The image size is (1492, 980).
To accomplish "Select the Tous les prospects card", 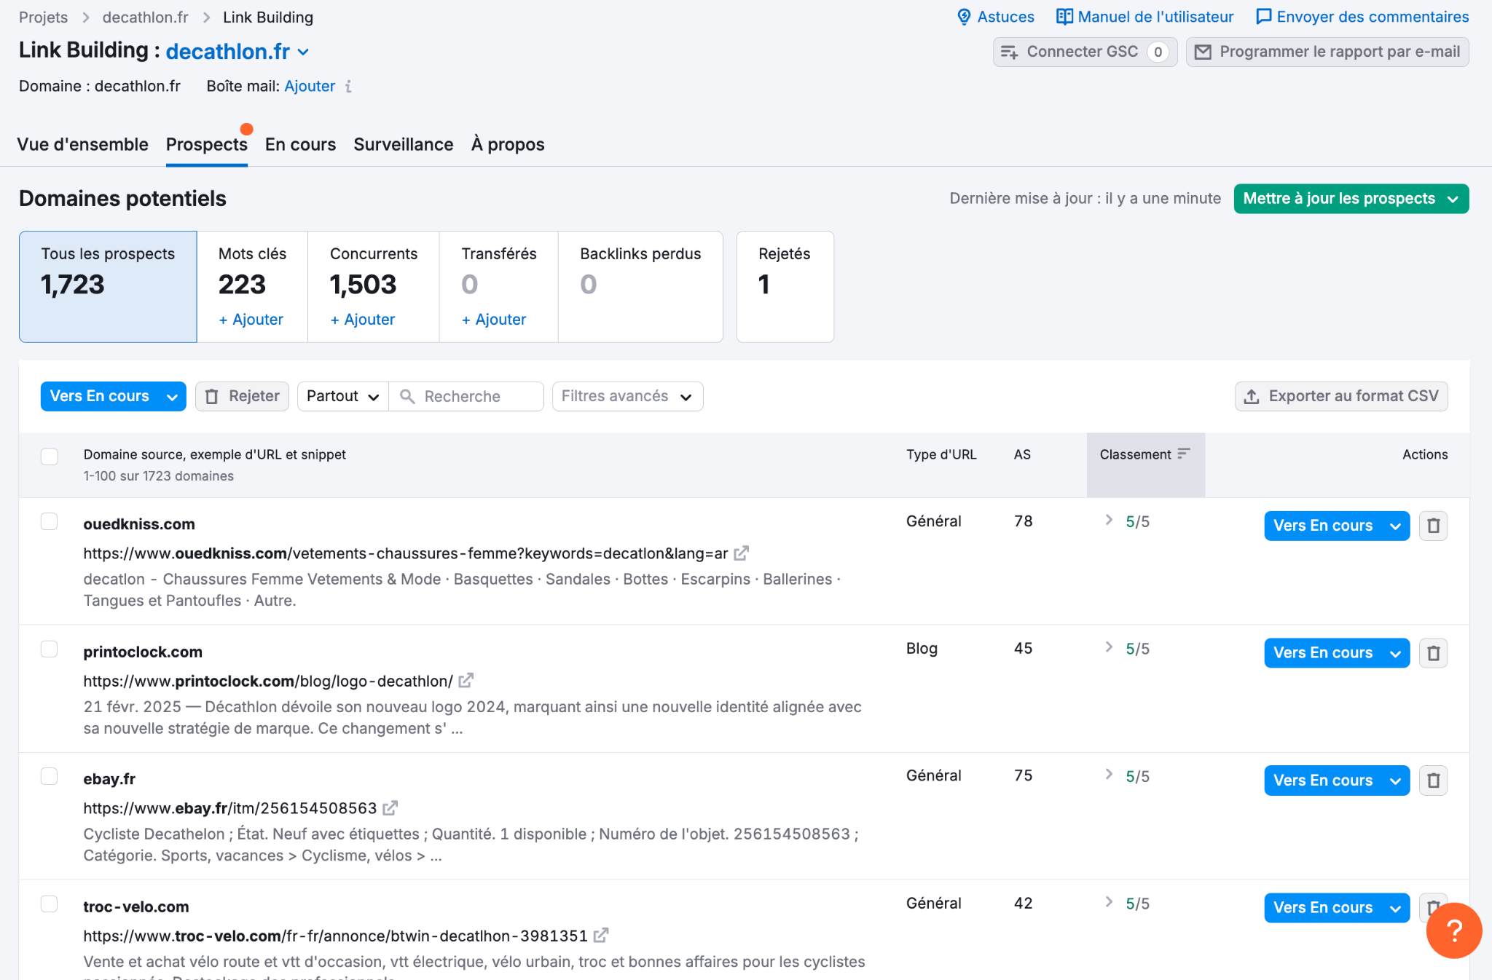I will 108,287.
